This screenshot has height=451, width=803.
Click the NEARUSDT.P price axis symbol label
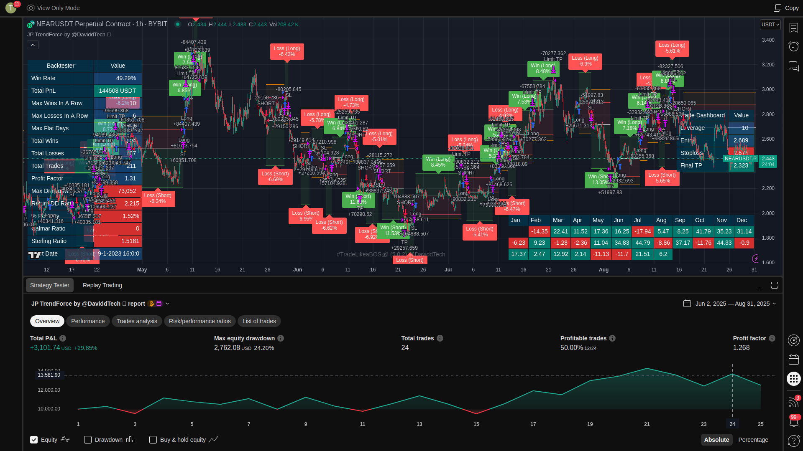point(740,159)
